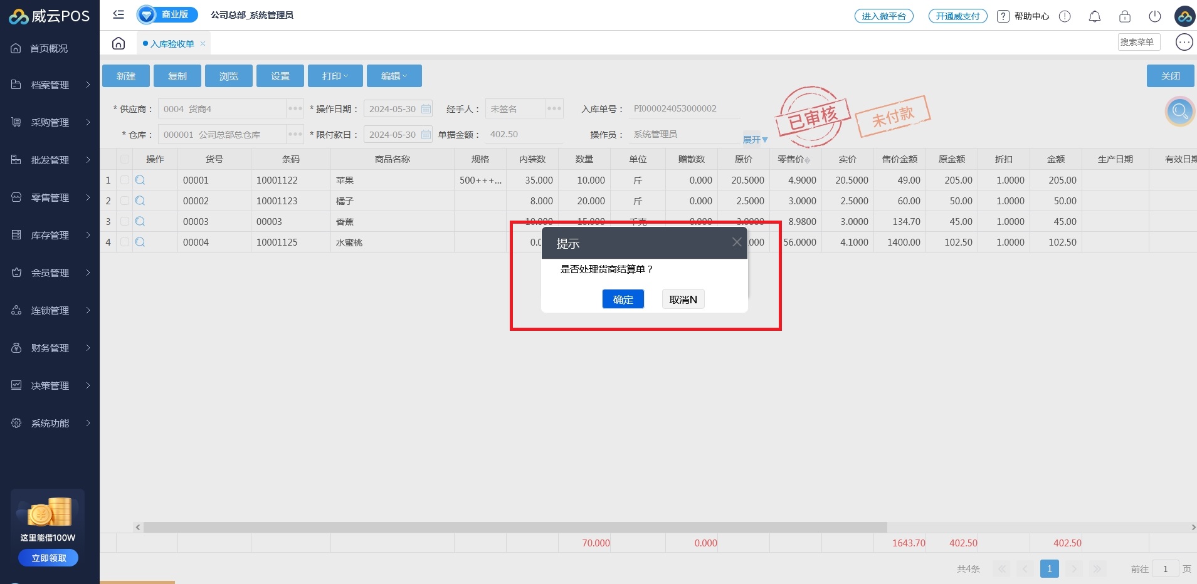Viewport: 1197px width, 584px height.
Task: Check the row 4 checkbox
Action: click(125, 242)
